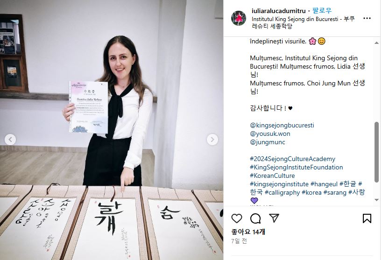Click caption scrollbar up arrow
Screen dimensions: 382x260
point(376,43)
